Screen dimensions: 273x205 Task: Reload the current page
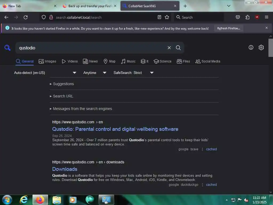26,17
